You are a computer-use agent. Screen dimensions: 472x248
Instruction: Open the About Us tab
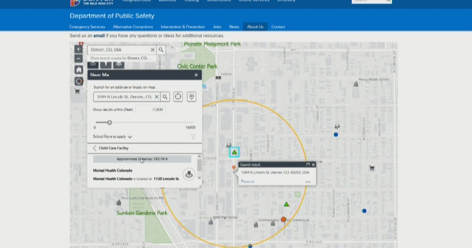[x=255, y=27]
